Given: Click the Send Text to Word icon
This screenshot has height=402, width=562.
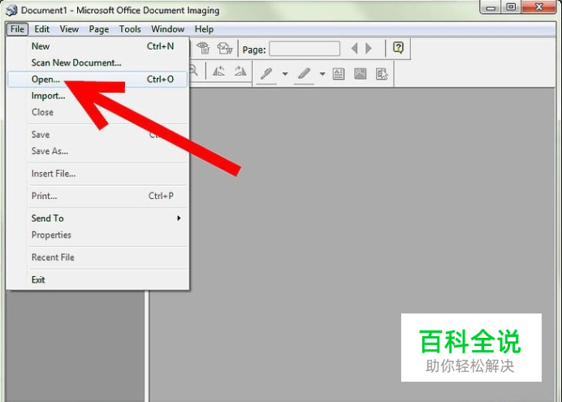Looking at the screenshot, I should [x=225, y=48].
